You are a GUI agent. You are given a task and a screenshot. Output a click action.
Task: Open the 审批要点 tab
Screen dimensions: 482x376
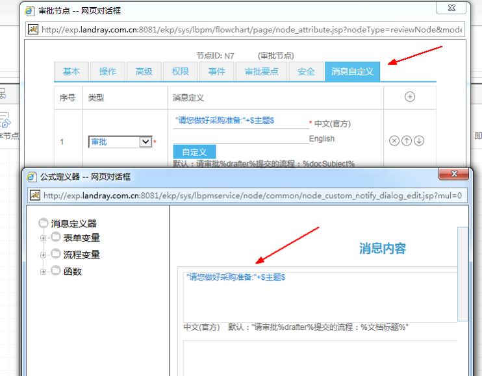[262, 71]
